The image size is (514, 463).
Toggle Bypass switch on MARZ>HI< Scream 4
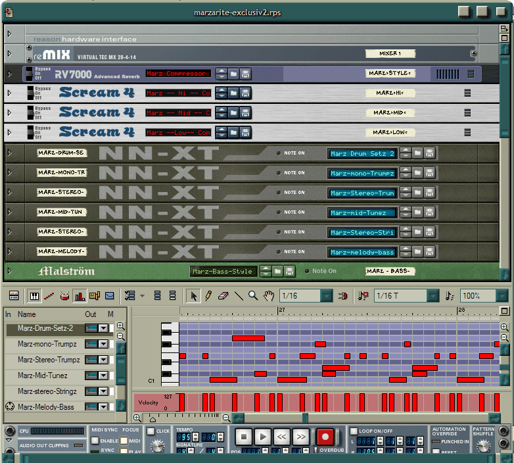click(x=30, y=93)
